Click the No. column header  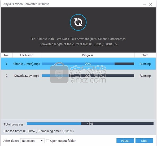7,55
